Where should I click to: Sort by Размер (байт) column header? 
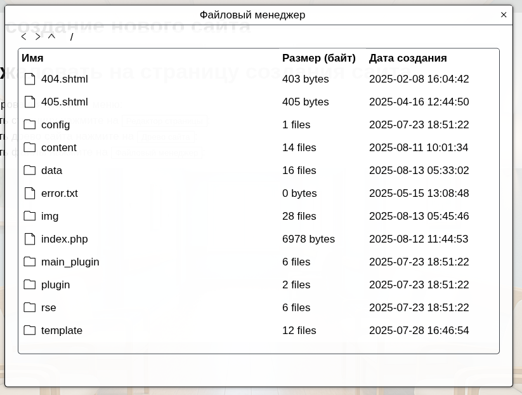[x=318, y=58]
